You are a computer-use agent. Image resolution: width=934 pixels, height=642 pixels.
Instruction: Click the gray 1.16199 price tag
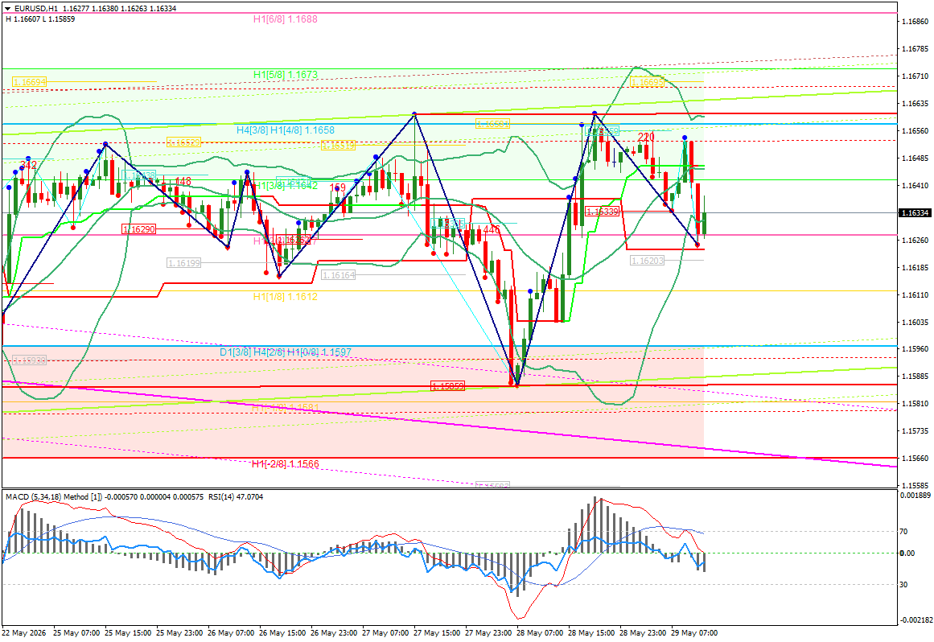[183, 262]
